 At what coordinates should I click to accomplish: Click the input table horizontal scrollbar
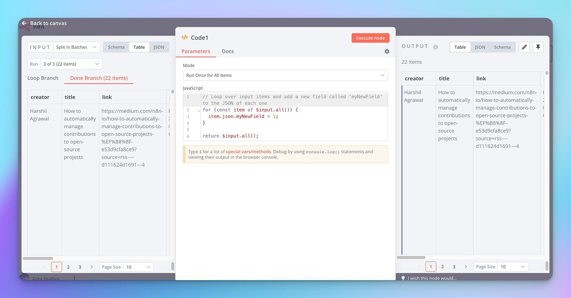click(x=38, y=258)
